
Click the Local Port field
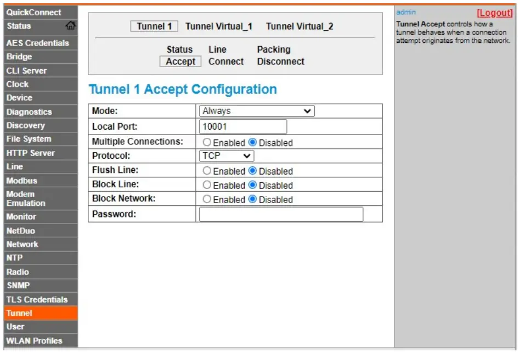[x=243, y=126]
